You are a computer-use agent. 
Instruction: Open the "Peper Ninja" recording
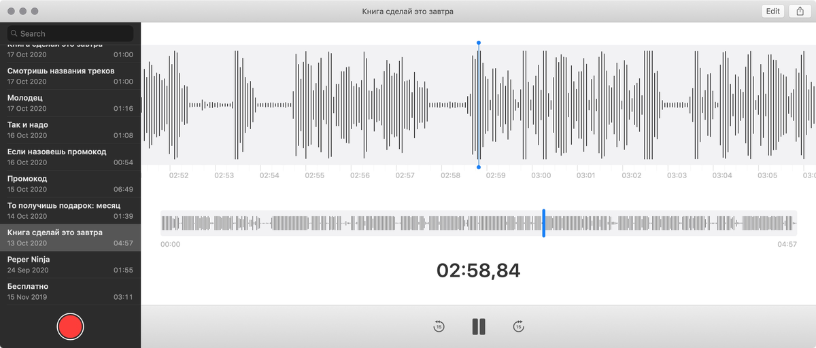point(70,264)
